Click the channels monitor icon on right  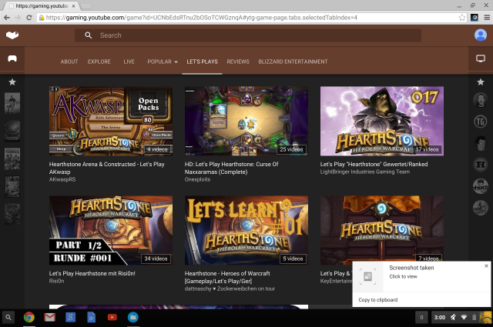click(x=480, y=58)
